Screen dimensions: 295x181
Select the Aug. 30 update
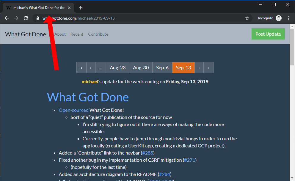pyautogui.click(x=141, y=67)
